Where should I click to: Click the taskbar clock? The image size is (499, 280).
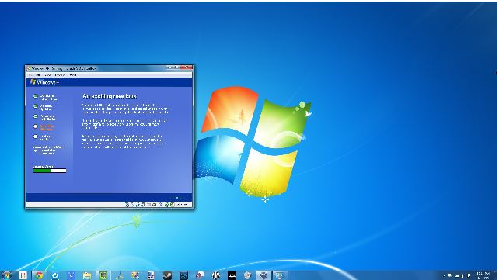coord(483,275)
